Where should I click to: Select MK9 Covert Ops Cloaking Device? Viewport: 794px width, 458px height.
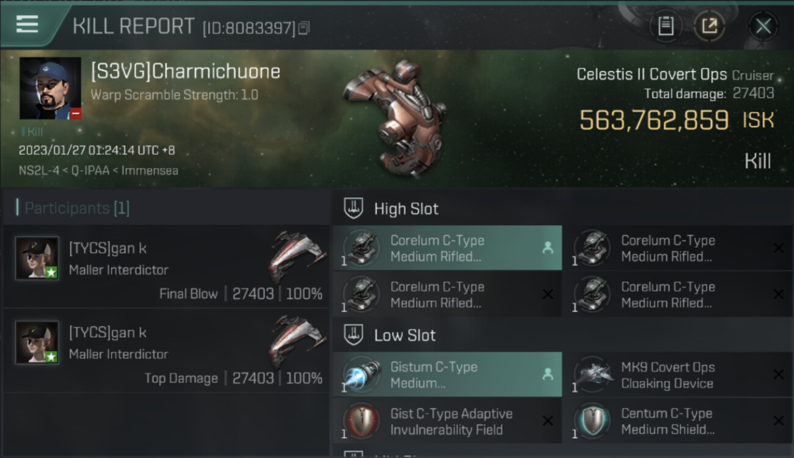tap(678, 374)
